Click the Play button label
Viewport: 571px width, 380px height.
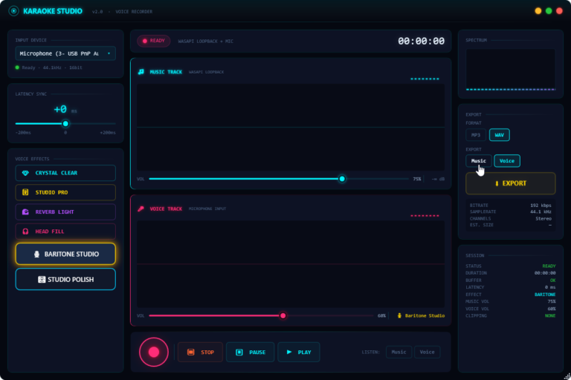[x=304, y=353]
